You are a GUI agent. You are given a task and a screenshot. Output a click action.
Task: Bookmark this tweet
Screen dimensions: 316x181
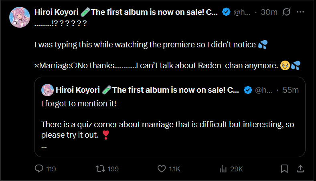284,169
